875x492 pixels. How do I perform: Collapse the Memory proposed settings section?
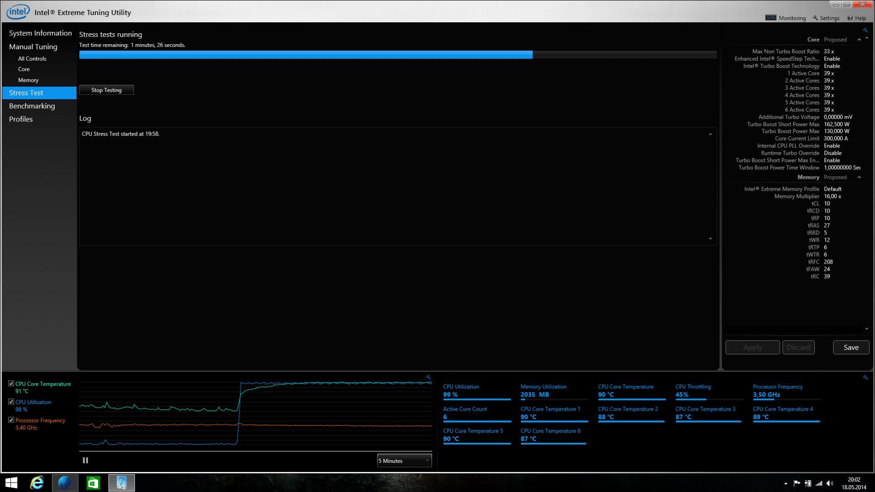click(x=859, y=177)
